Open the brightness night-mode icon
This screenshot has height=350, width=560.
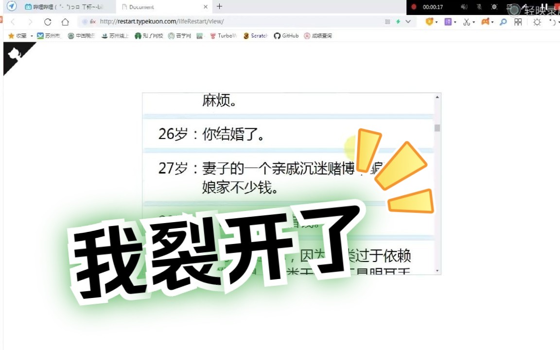536,22
